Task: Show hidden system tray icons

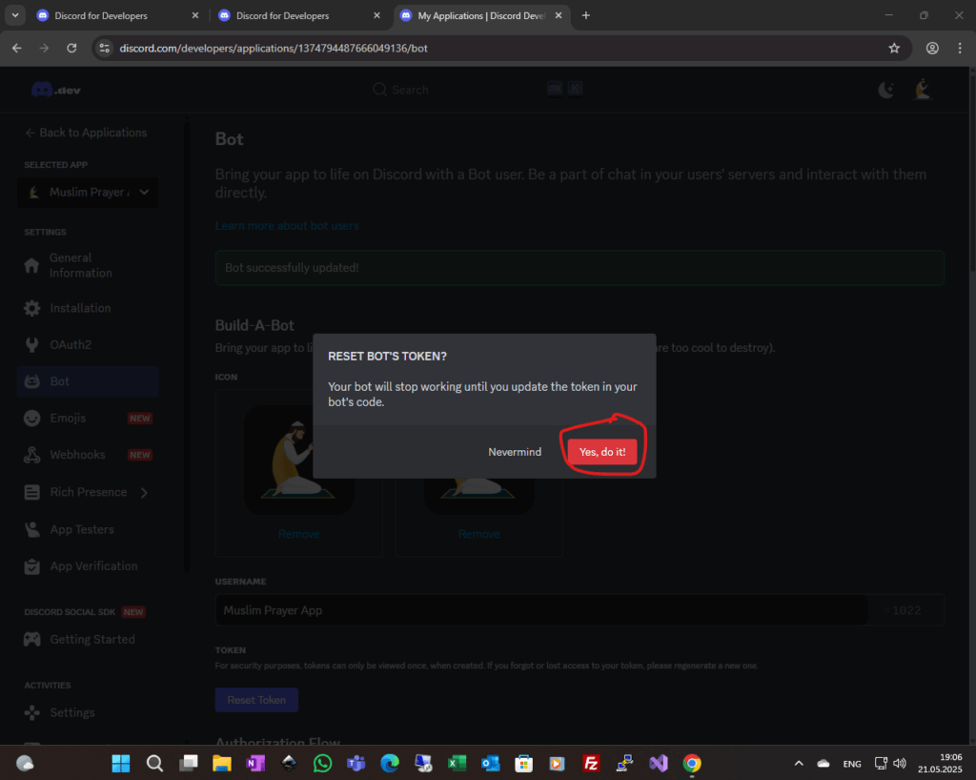Action: [799, 763]
